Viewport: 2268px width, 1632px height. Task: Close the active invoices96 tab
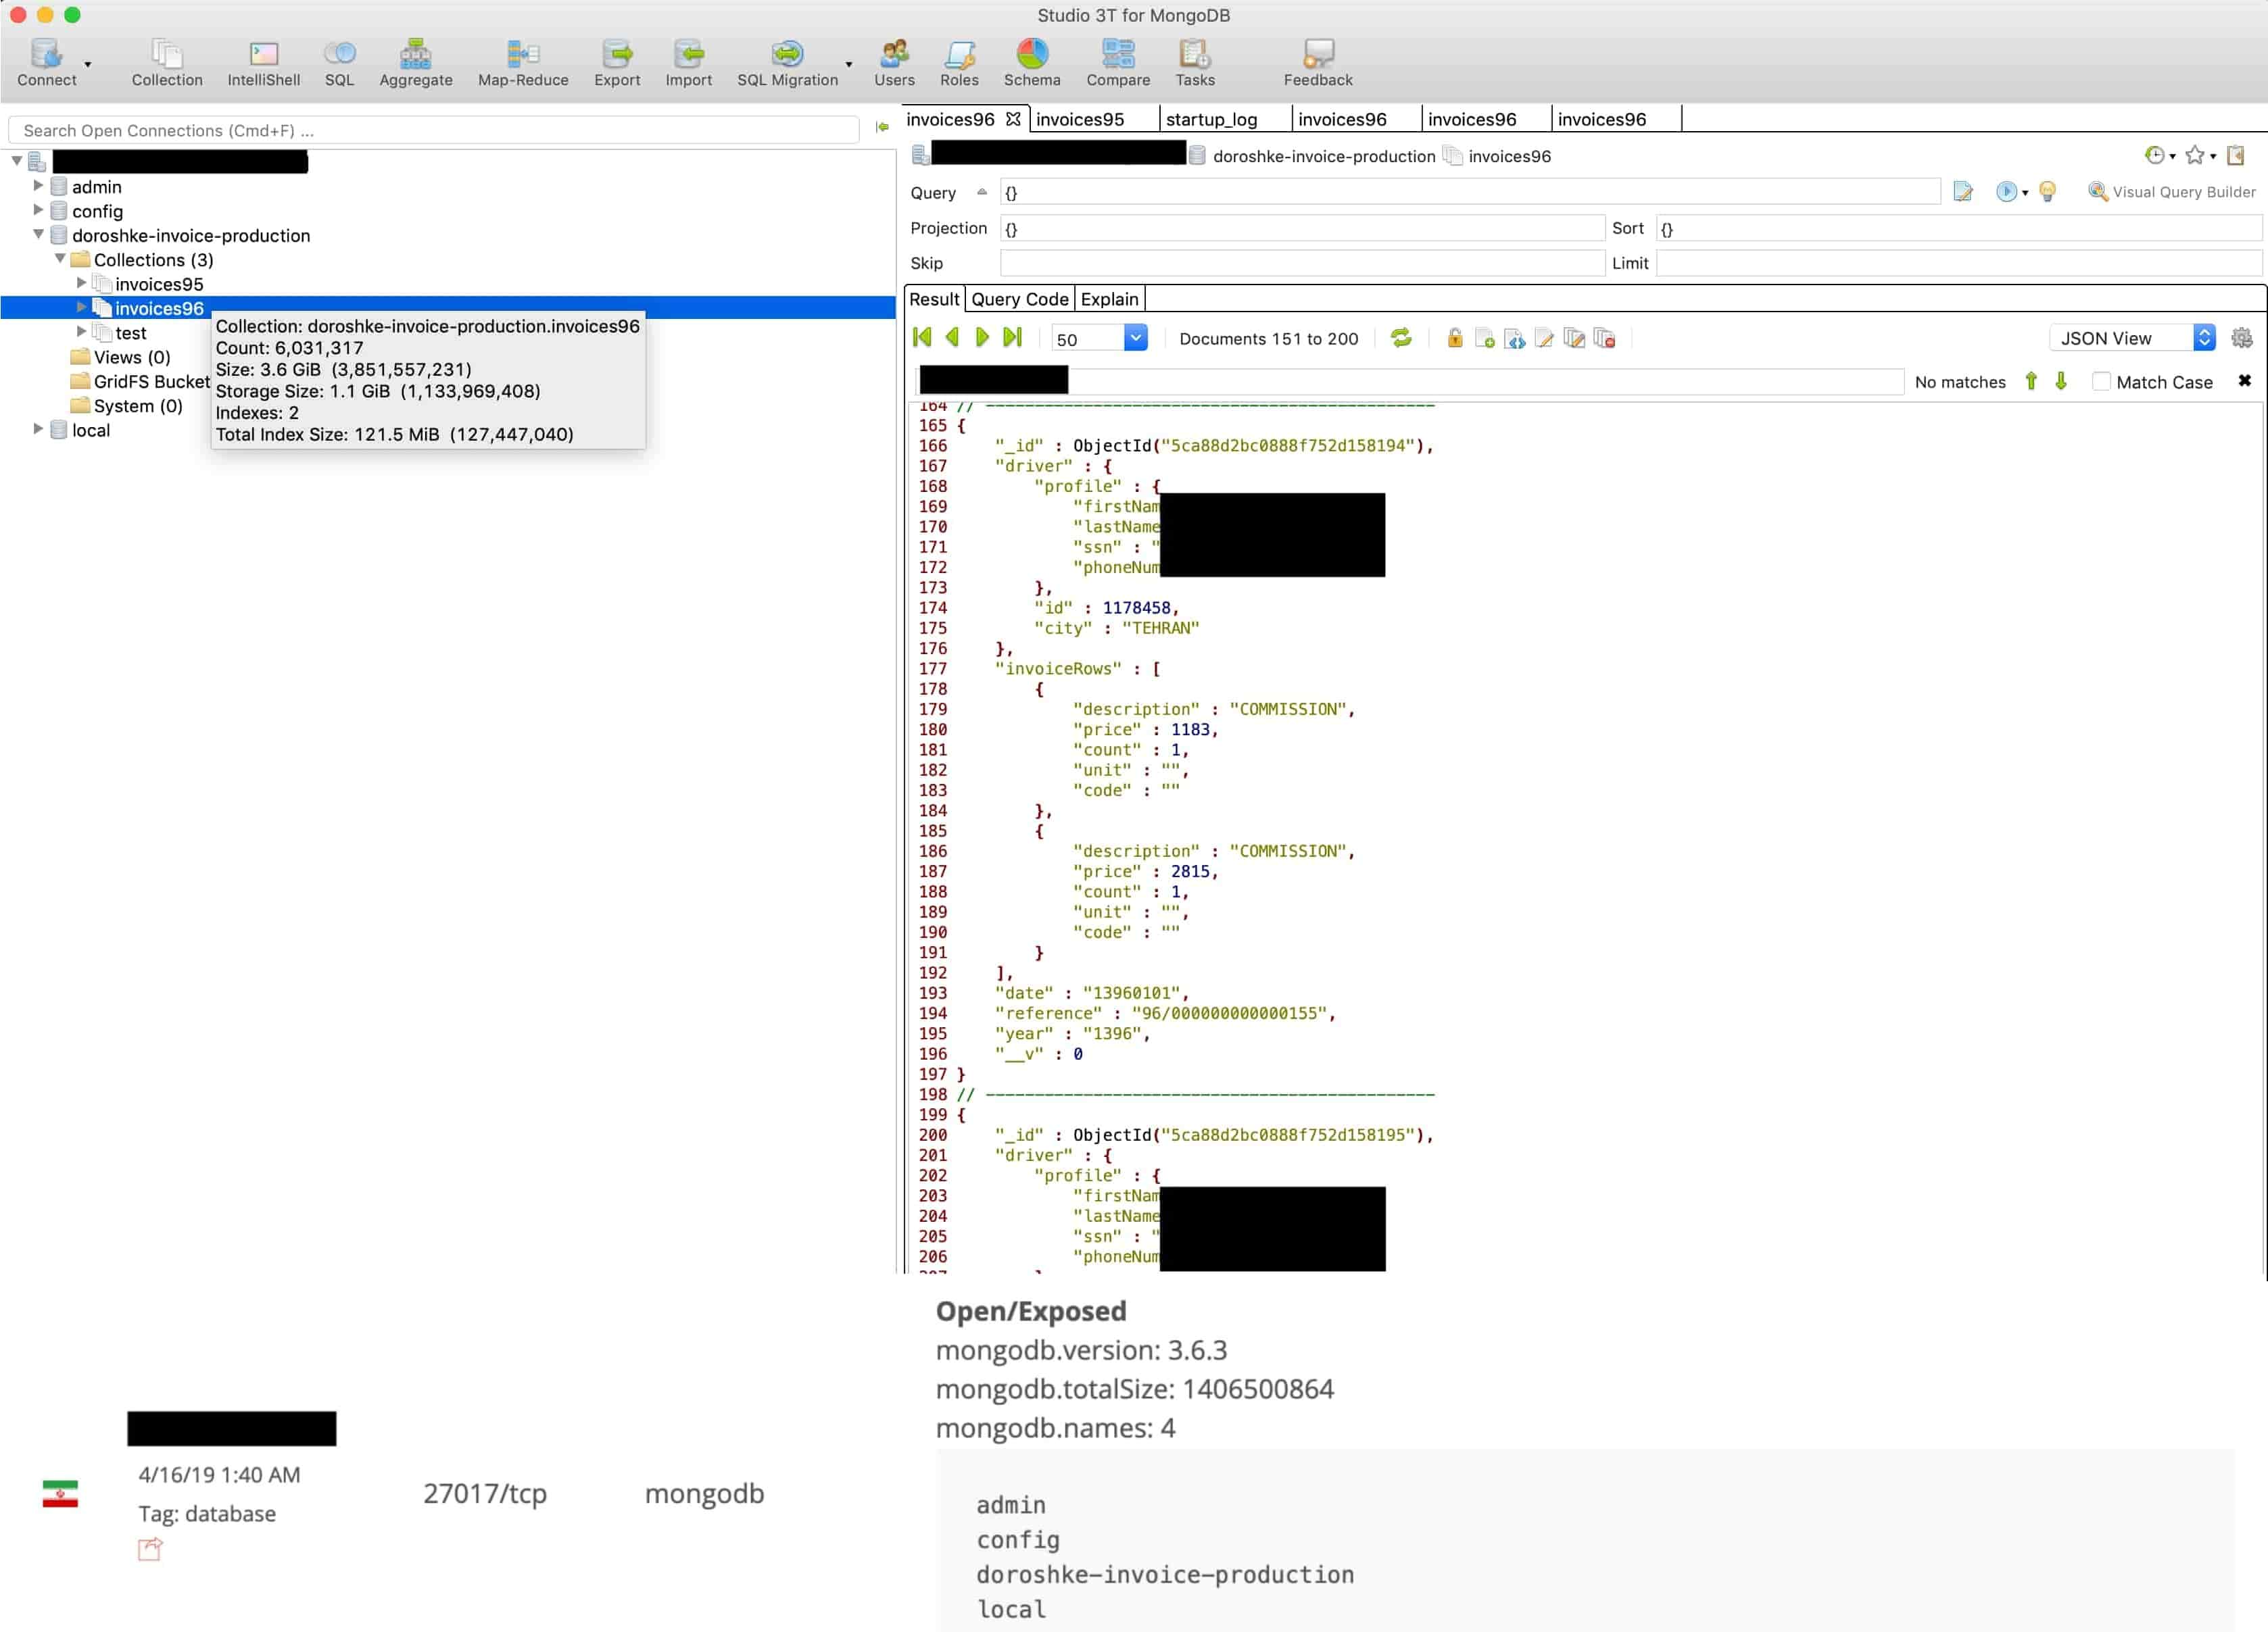1013,119
